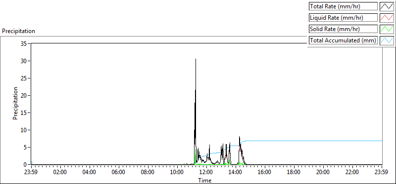Click the Total Accumulated blue line style icon

(387, 40)
